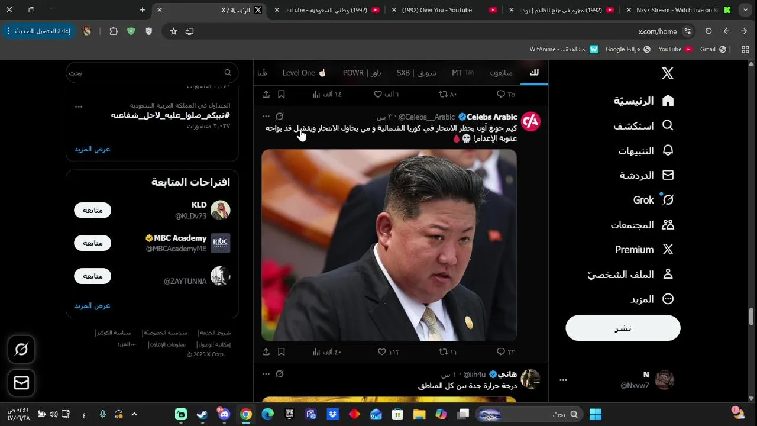Reload the page in Chrome
757x426 pixels.
click(709, 31)
